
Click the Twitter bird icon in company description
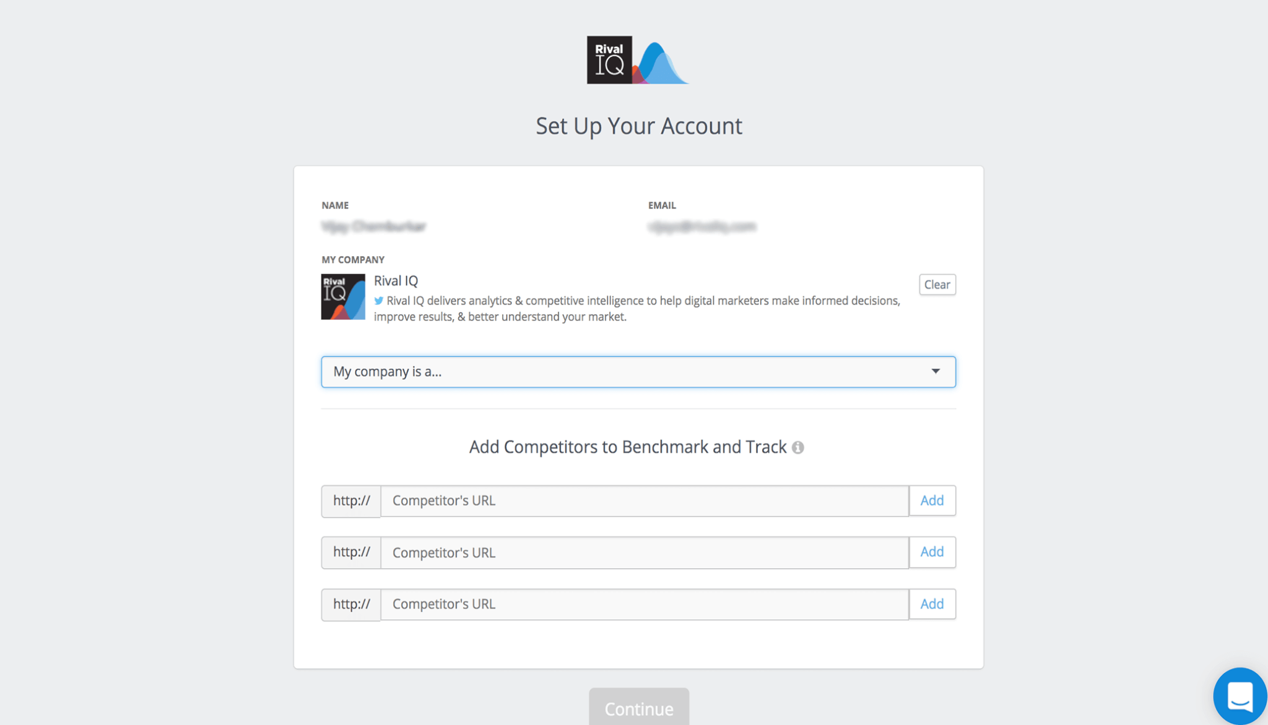coord(378,301)
